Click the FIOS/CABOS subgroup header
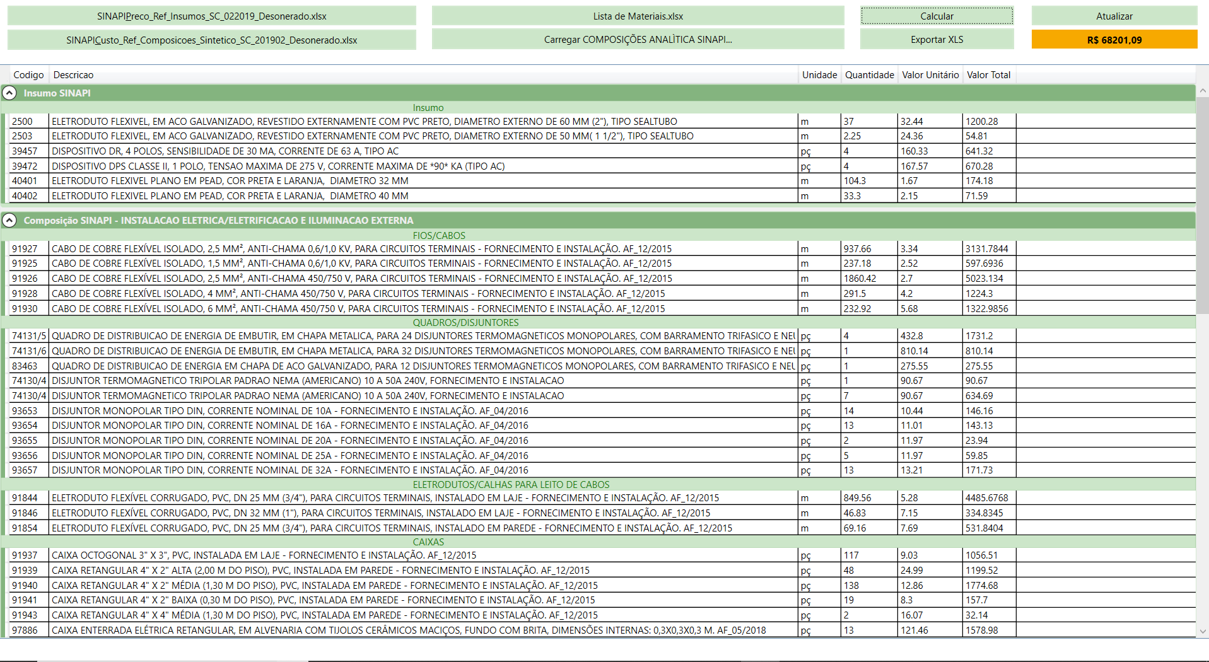The height and width of the screenshot is (662, 1209). pos(439,236)
